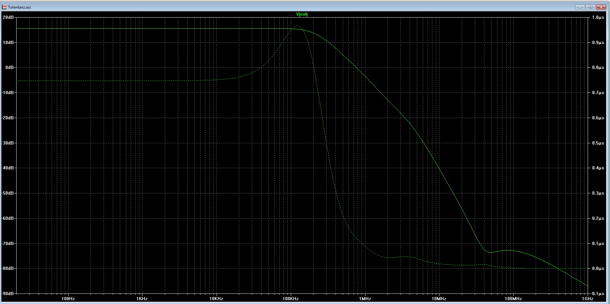Restore down the Totentanz.asc plot window
The height and width of the screenshot is (304, 610).
pos(591,7)
